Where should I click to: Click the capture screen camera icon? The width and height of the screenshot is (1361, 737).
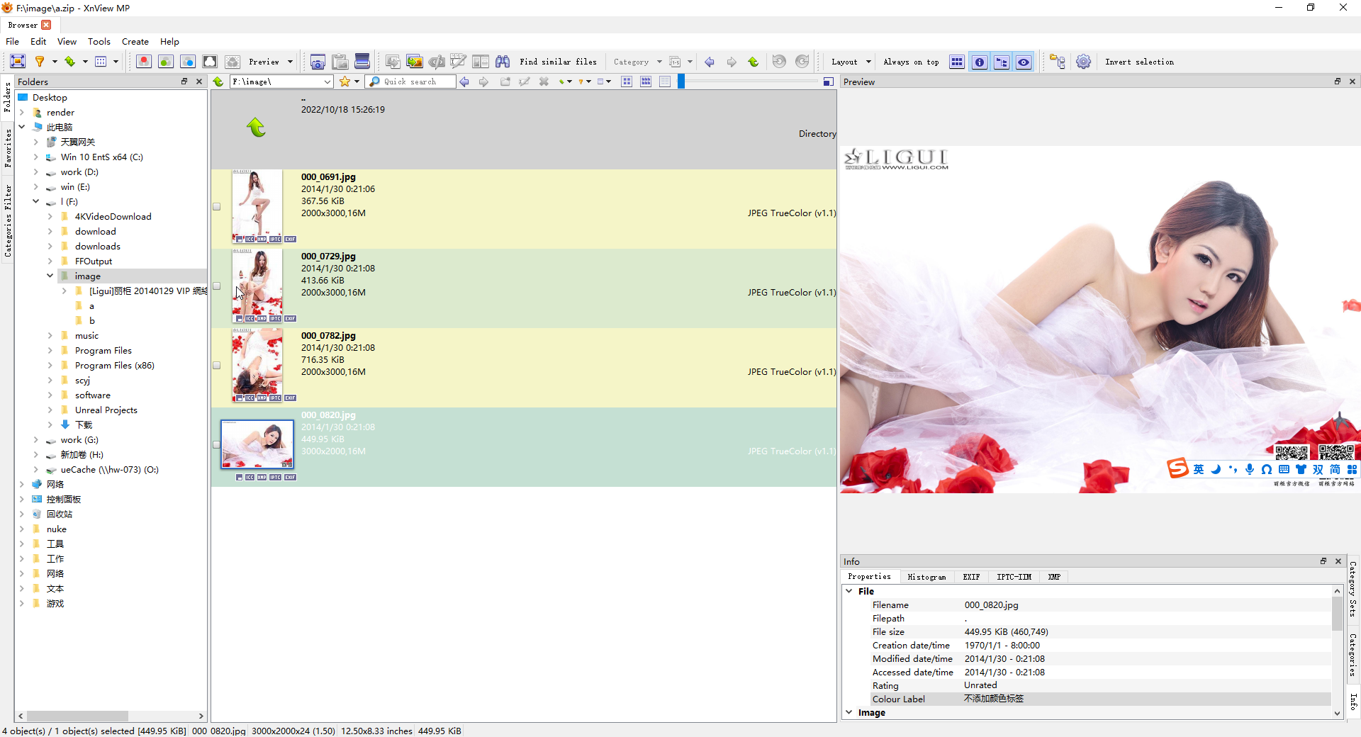pos(318,62)
